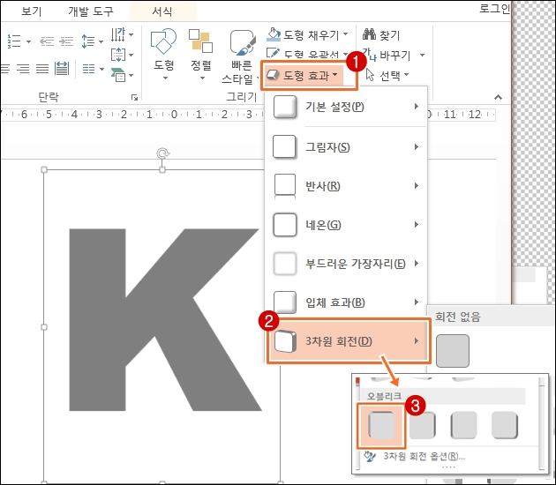Switch to the 서식 ribbon tab
The width and height of the screenshot is (556, 485).
162,11
